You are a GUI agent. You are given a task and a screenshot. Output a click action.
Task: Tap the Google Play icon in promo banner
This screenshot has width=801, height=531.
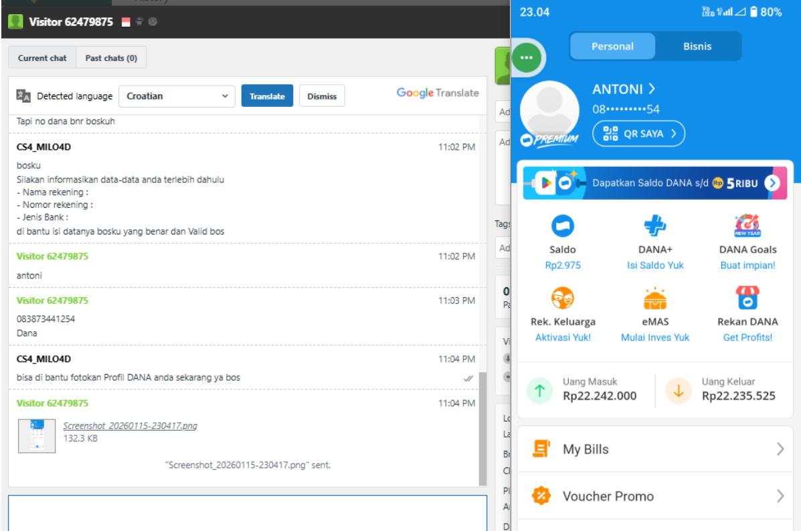546,182
